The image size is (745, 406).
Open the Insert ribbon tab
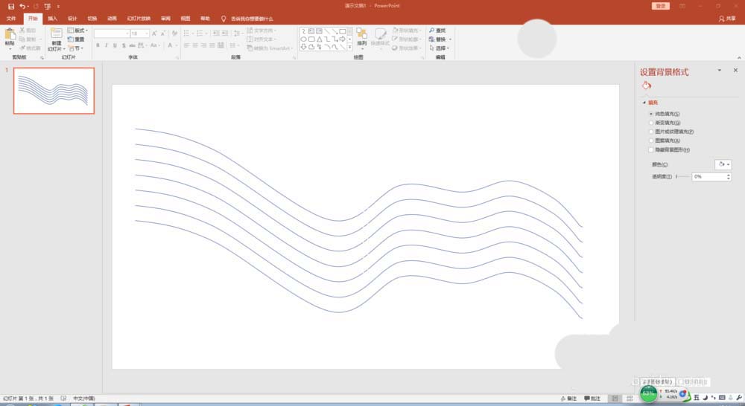pos(52,18)
